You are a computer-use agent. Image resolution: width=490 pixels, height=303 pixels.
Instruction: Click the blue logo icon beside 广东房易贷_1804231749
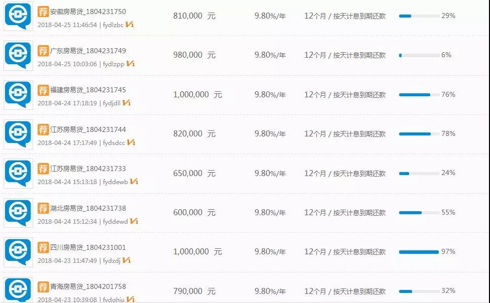[18, 55]
